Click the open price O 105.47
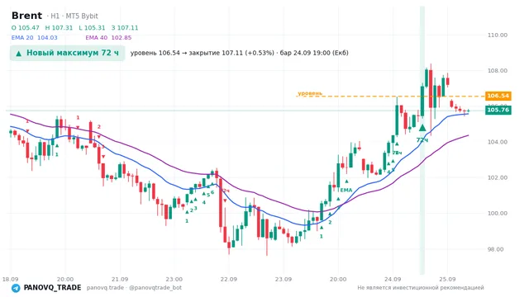 click(26, 28)
